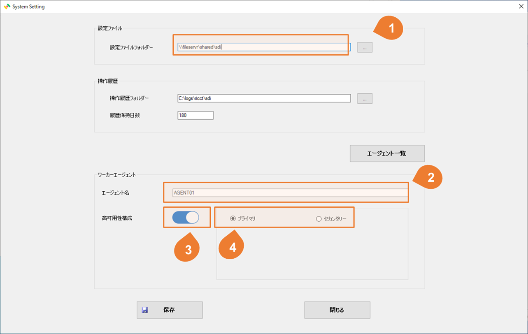Close the System Setting window
The image size is (528, 334).
point(521,7)
